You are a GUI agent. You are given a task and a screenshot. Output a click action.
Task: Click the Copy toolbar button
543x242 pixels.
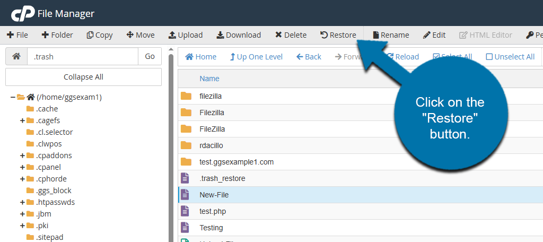point(100,35)
